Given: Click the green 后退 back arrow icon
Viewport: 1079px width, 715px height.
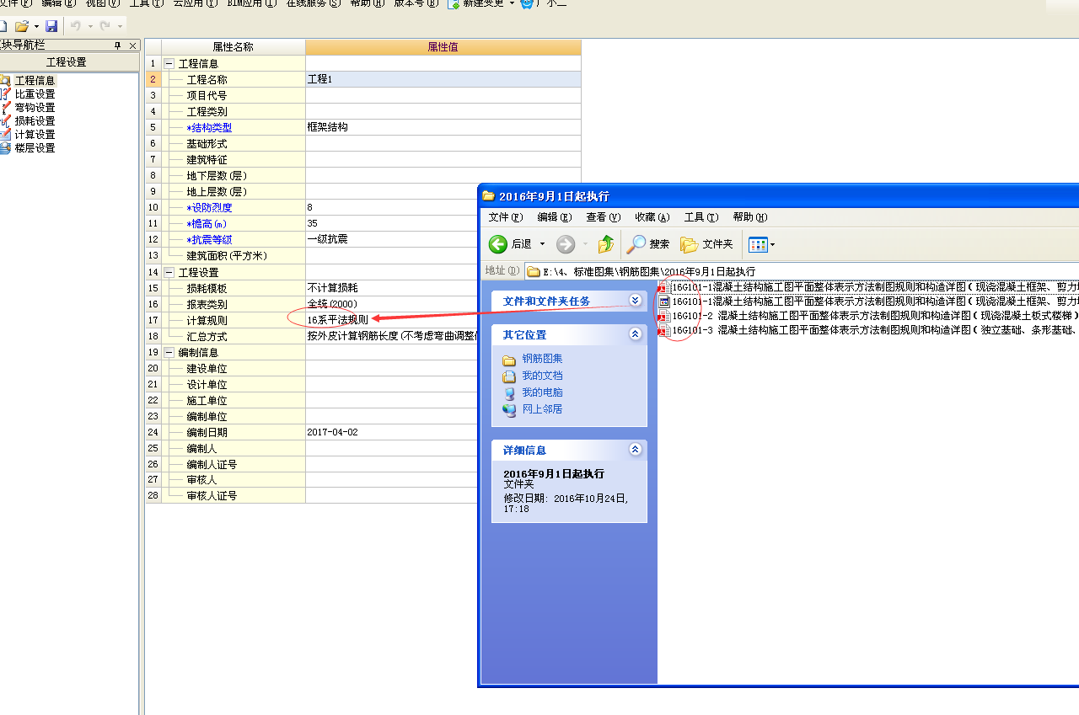Looking at the screenshot, I should click(x=498, y=244).
